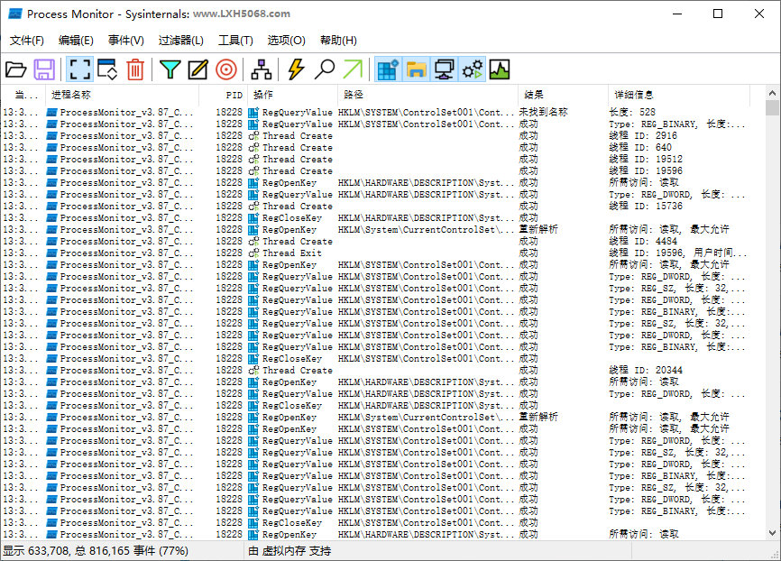This screenshot has height=561, width=781.
Task: Click the scroll down arrow of event list
Action: pos(772,533)
